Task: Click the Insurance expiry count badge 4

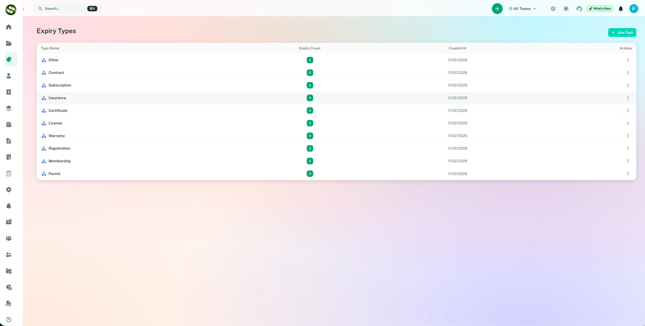Action: pos(310,98)
